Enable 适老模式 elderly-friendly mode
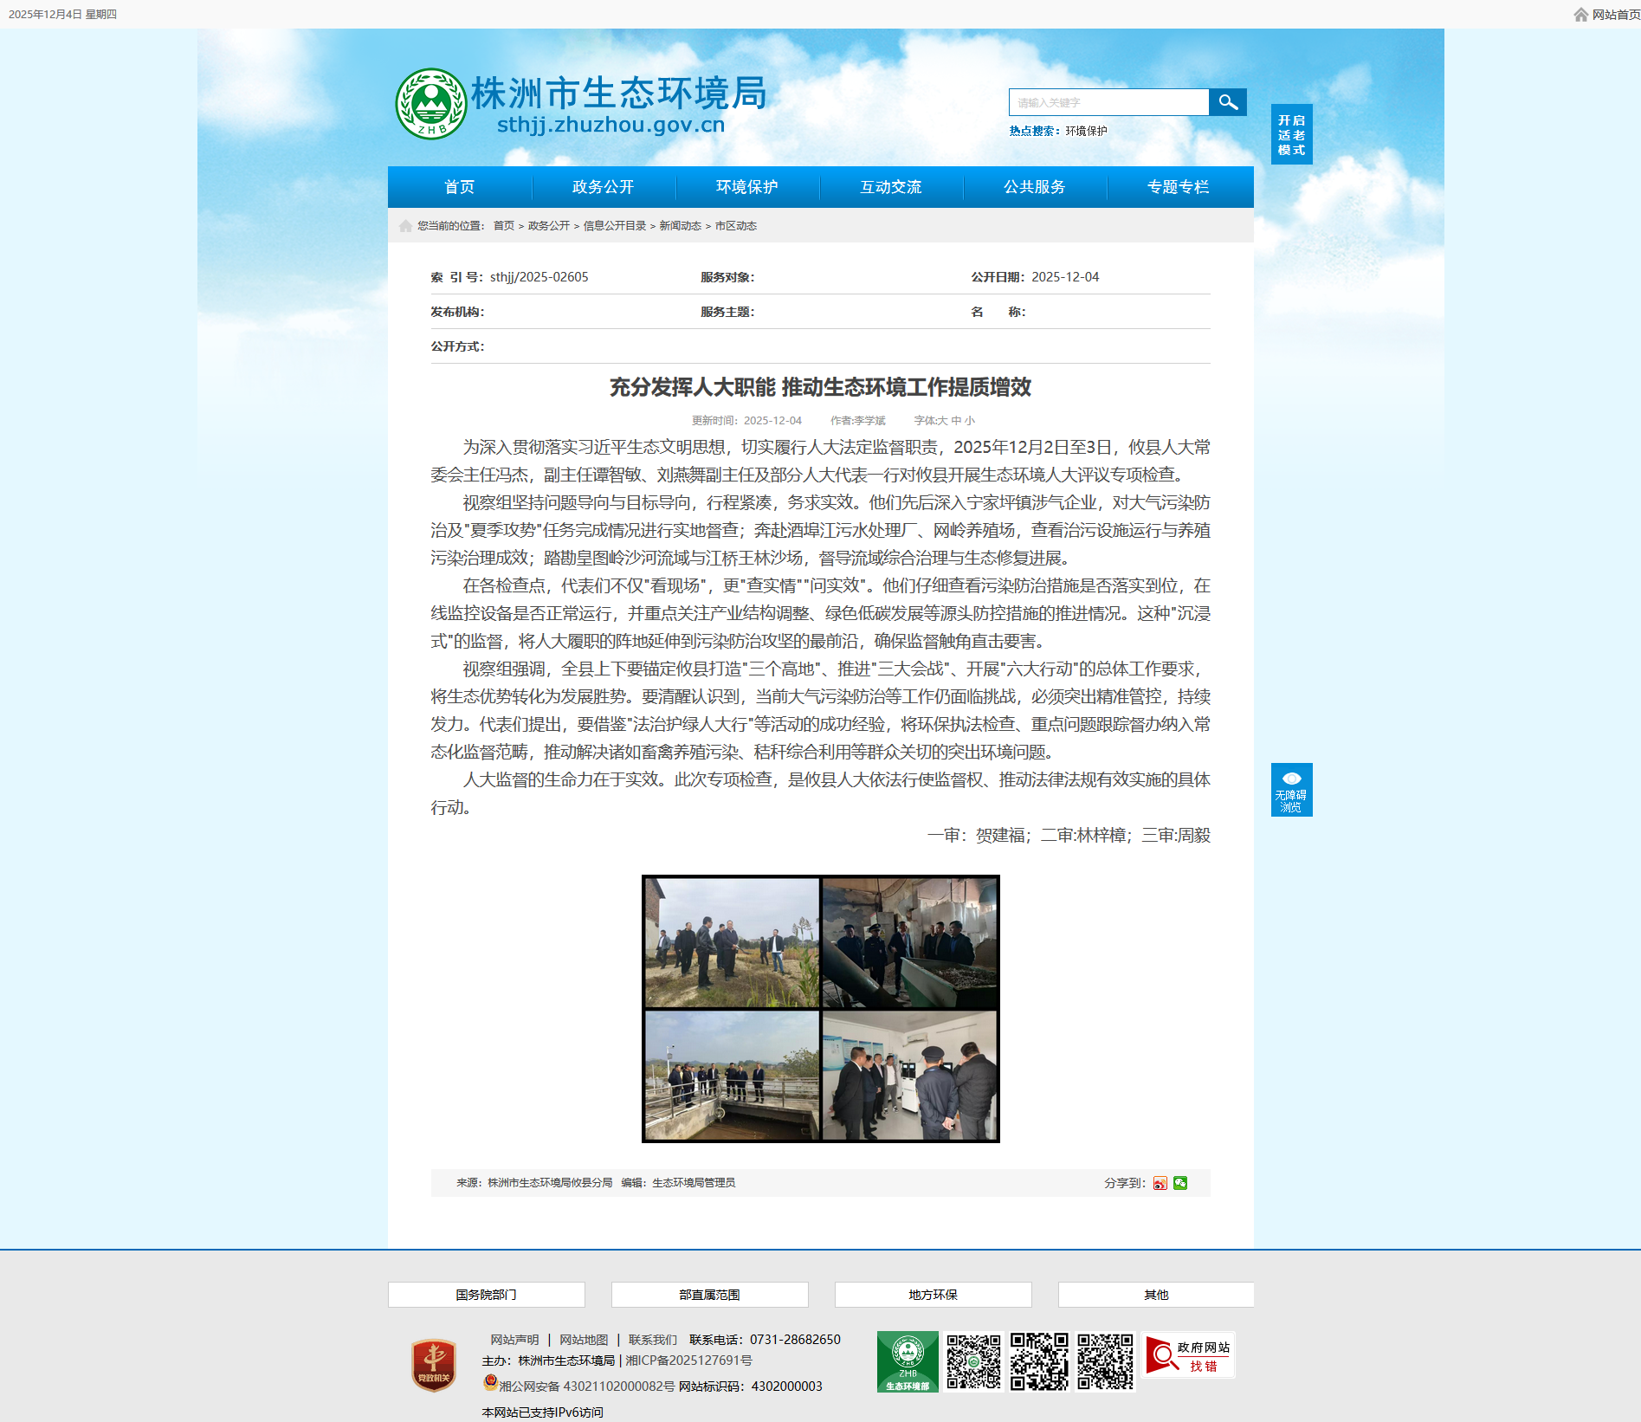The height and width of the screenshot is (1422, 1641). click(1291, 134)
